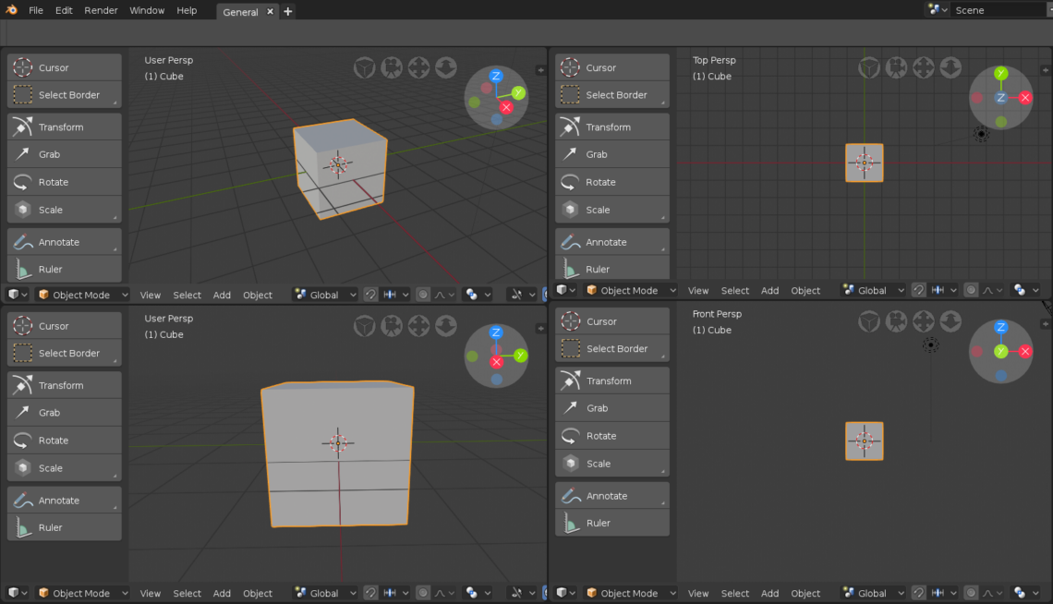Switch to the General workspace tab
1053x604 pixels.
(240, 12)
